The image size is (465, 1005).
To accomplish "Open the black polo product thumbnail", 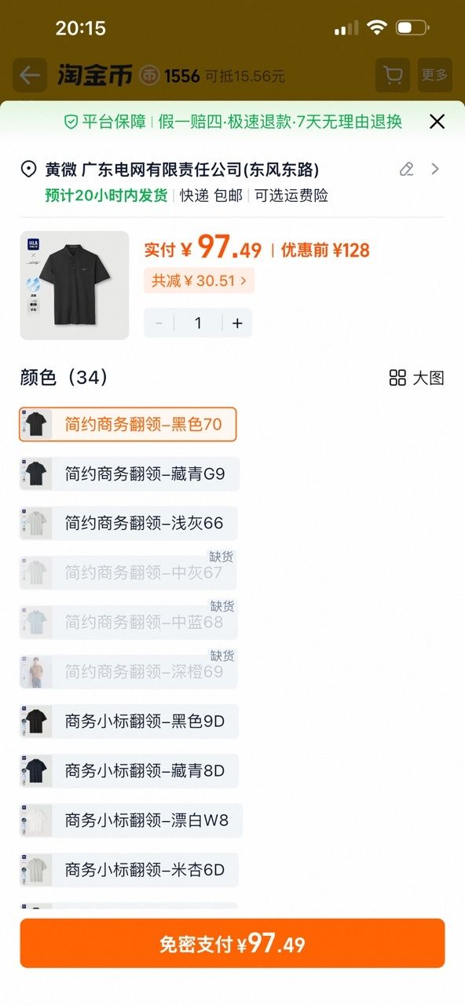I will [75, 285].
